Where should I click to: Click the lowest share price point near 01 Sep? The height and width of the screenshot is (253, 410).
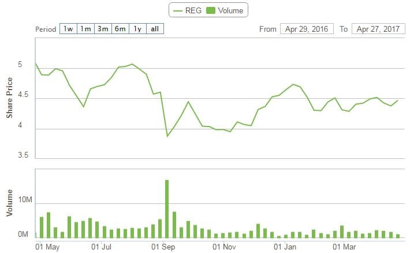(x=167, y=136)
